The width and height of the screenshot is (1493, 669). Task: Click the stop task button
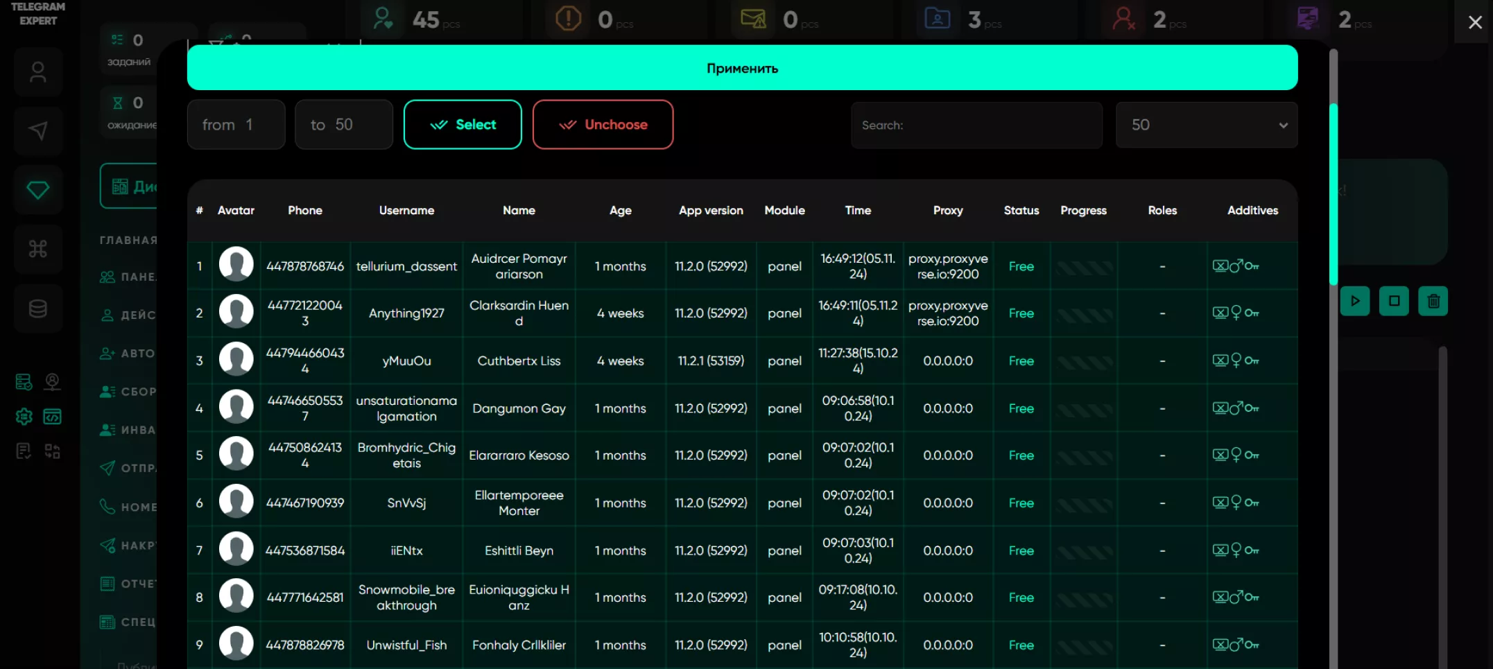coord(1394,301)
